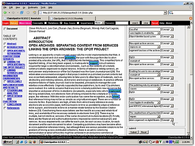Open the relation dropdown showing 'impairs'

145,116
